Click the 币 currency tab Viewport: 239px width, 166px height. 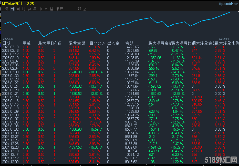[40, 9]
